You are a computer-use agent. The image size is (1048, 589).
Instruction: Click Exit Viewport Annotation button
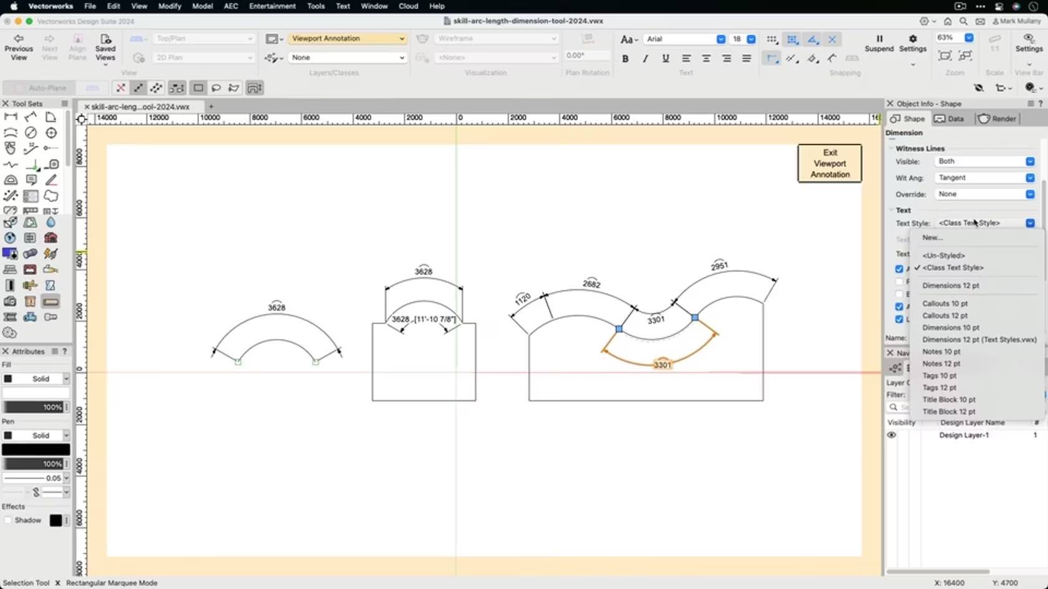coord(830,163)
